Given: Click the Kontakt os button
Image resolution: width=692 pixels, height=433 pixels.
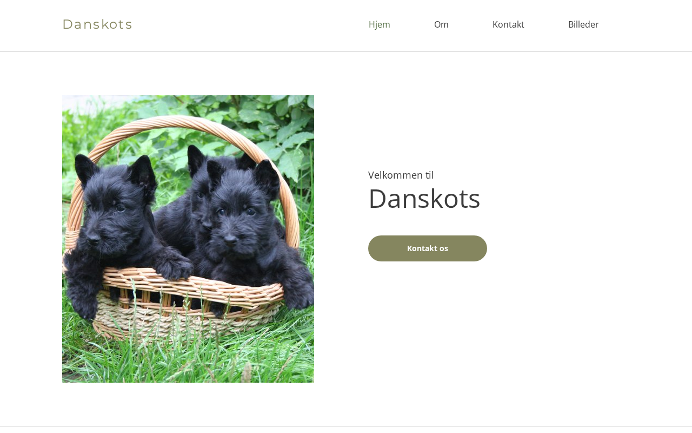Looking at the screenshot, I should 428,248.
